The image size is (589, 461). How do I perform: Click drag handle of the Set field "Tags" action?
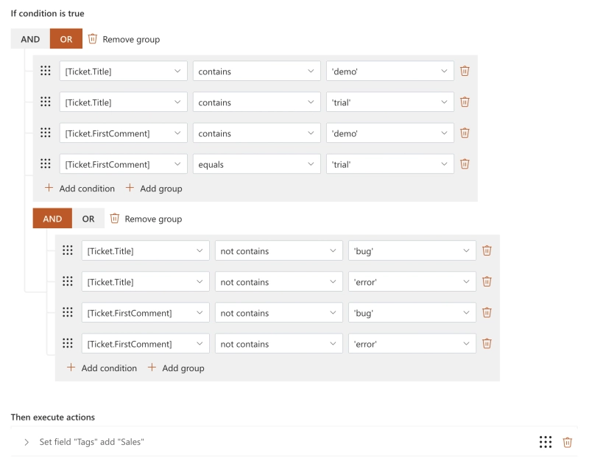[x=546, y=442]
